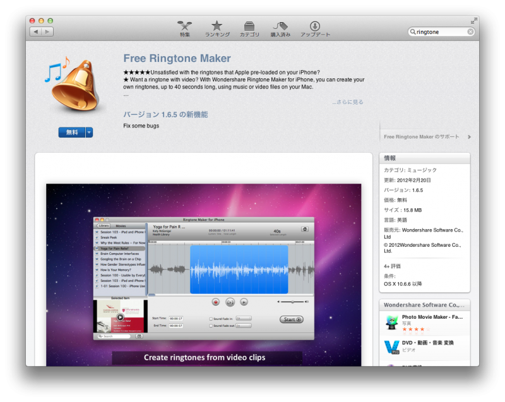Viewport: 505px width, 402px height.
Task: Click the 情報 panel header
Action: click(424, 158)
